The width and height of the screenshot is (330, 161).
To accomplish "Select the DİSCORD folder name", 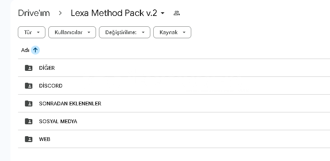I will coord(51,86).
